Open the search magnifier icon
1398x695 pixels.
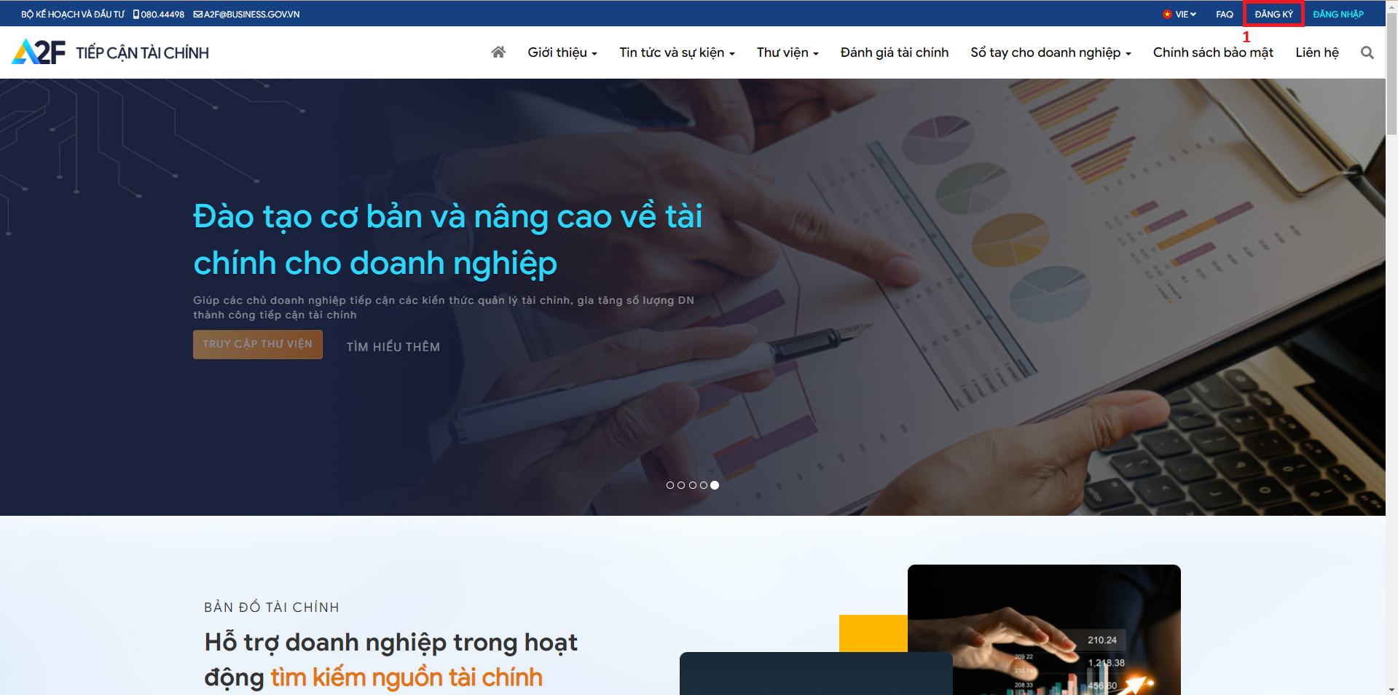(1367, 52)
